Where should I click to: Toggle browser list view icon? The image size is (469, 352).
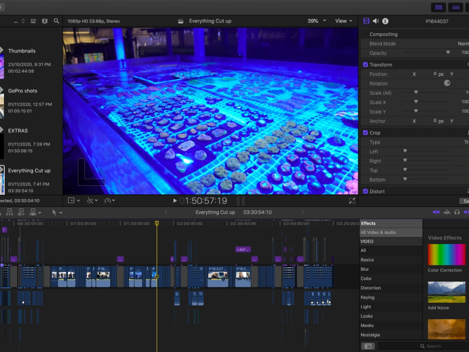33,21
